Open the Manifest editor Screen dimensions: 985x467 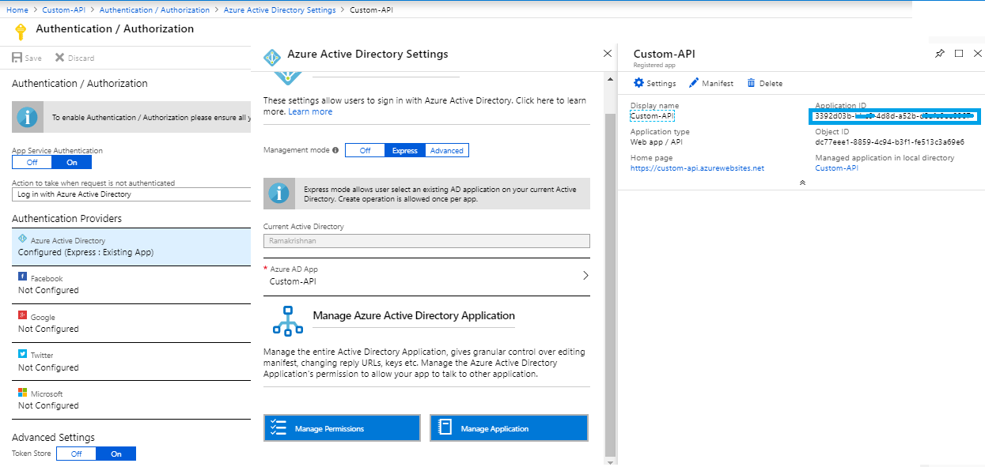pos(711,83)
